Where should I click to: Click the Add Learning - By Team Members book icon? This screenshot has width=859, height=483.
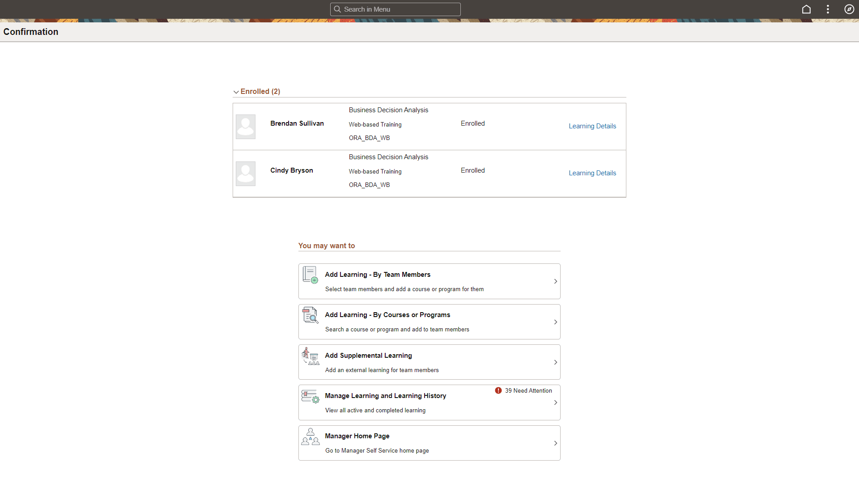(310, 275)
